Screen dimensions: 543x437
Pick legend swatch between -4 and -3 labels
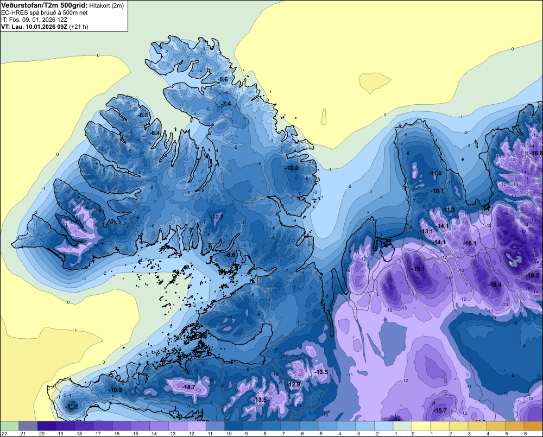(x=346, y=426)
